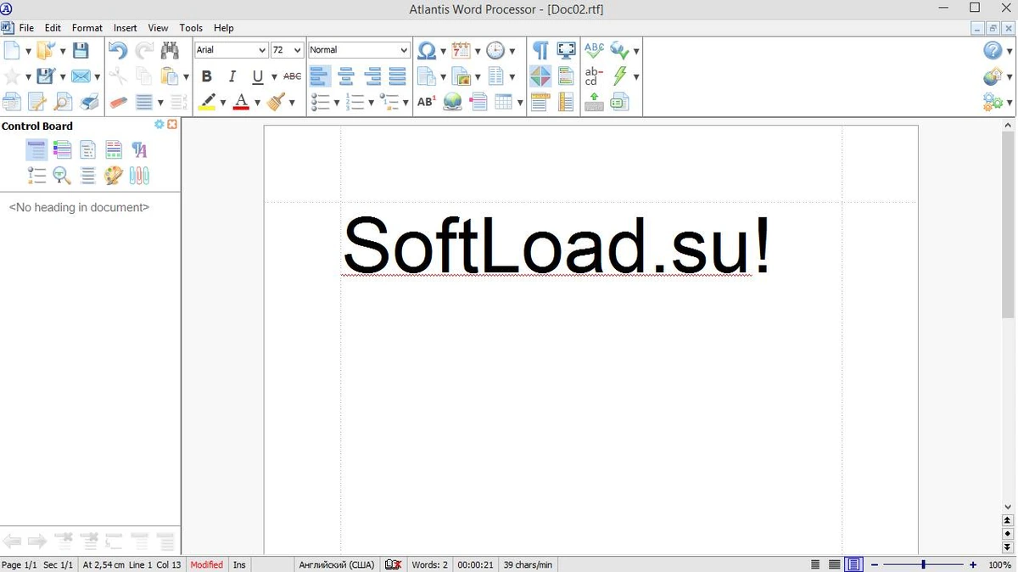Undo the last action
This screenshot has width=1018, height=572.
118,50
